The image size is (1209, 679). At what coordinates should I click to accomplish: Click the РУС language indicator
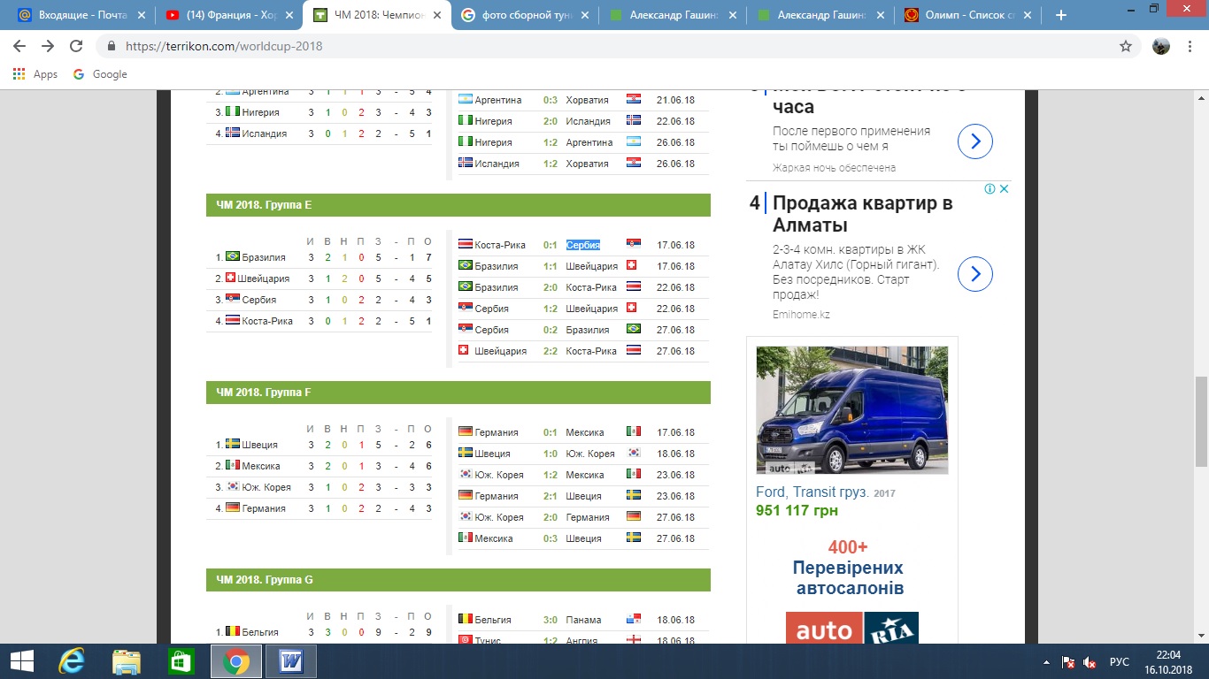pyautogui.click(x=1120, y=662)
